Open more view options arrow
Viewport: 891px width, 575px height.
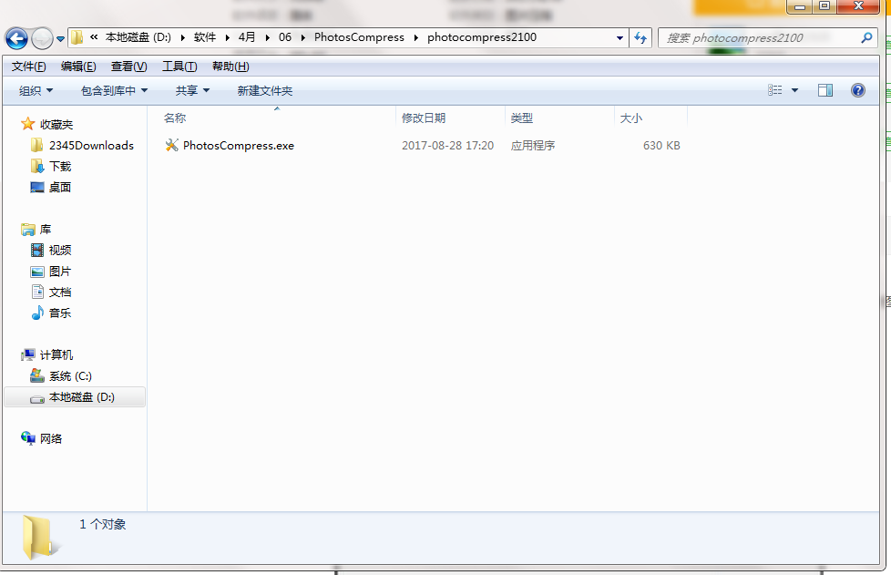(x=795, y=90)
